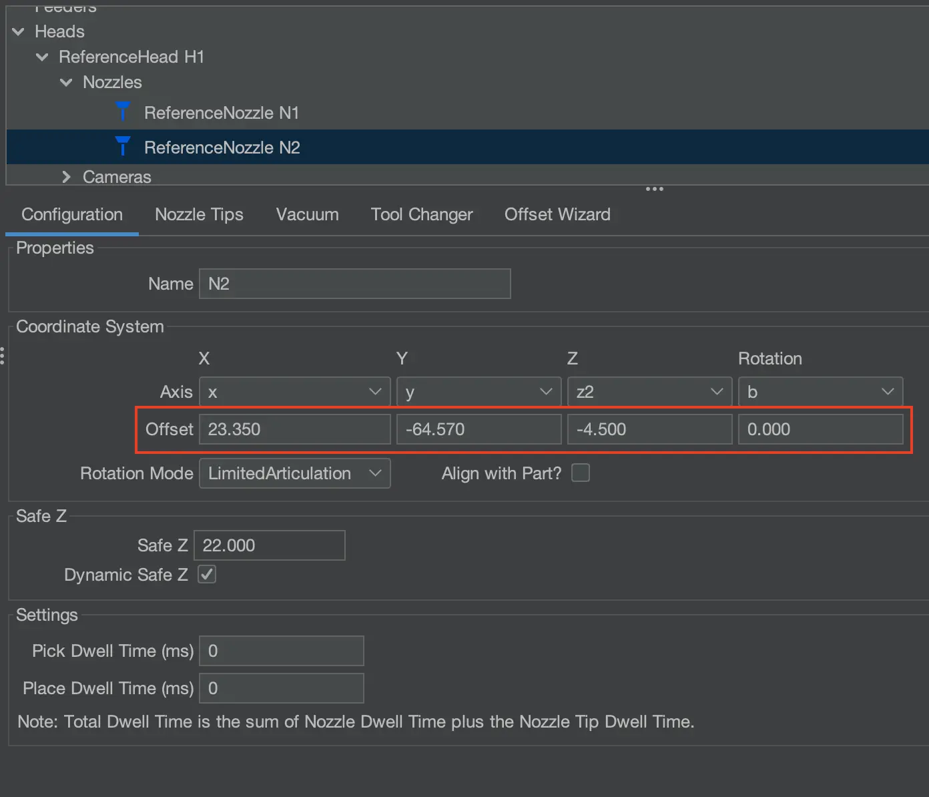Uncheck the Dynamic Safe Z checkbox
This screenshot has width=929, height=797.
207,575
